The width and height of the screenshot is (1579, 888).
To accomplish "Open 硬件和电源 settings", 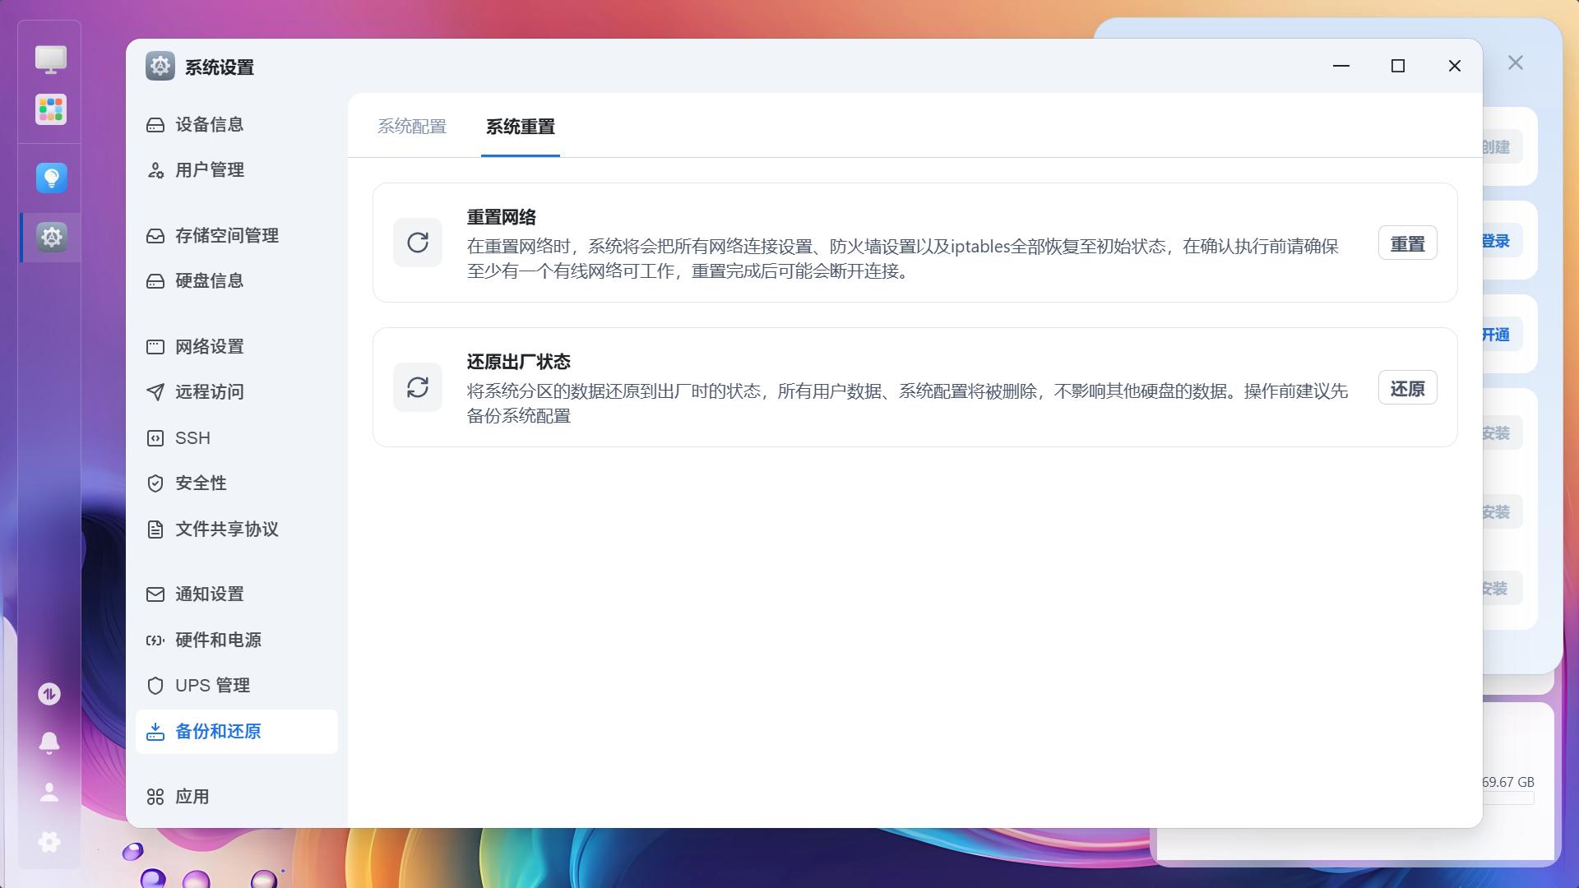I will tap(218, 641).
